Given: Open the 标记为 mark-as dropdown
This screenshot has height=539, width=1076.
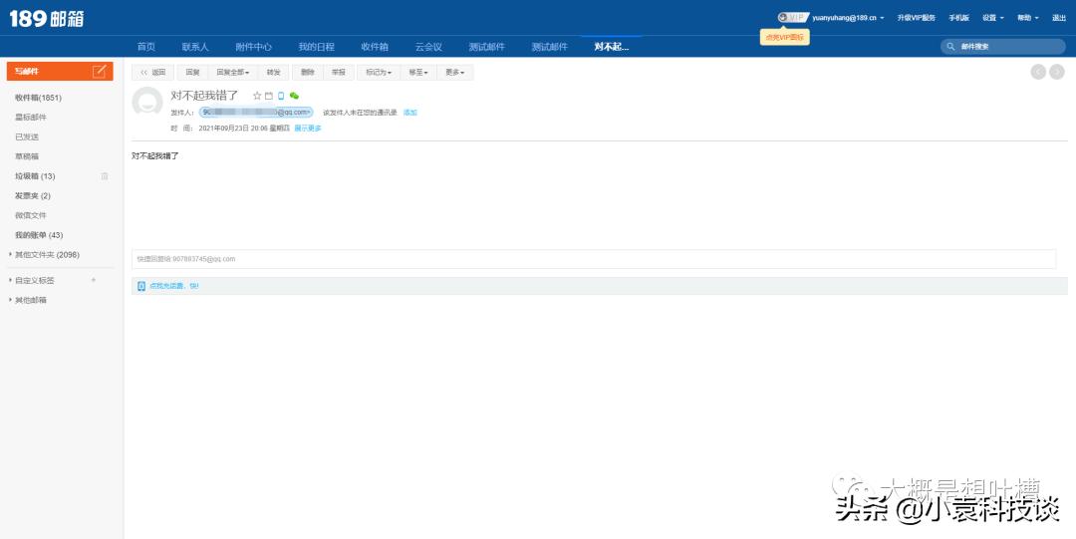Looking at the screenshot, I should point(379,72).
